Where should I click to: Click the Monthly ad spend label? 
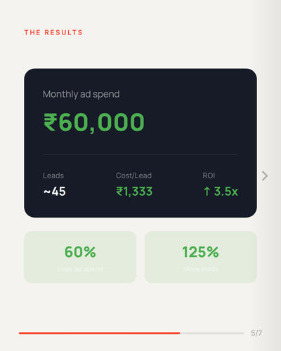click(81, 94)
